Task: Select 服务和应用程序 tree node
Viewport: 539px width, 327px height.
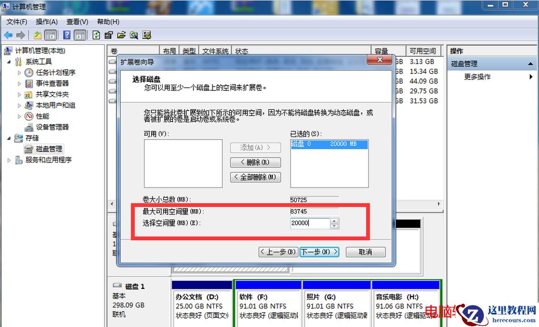Action: (x=48, y=160)
